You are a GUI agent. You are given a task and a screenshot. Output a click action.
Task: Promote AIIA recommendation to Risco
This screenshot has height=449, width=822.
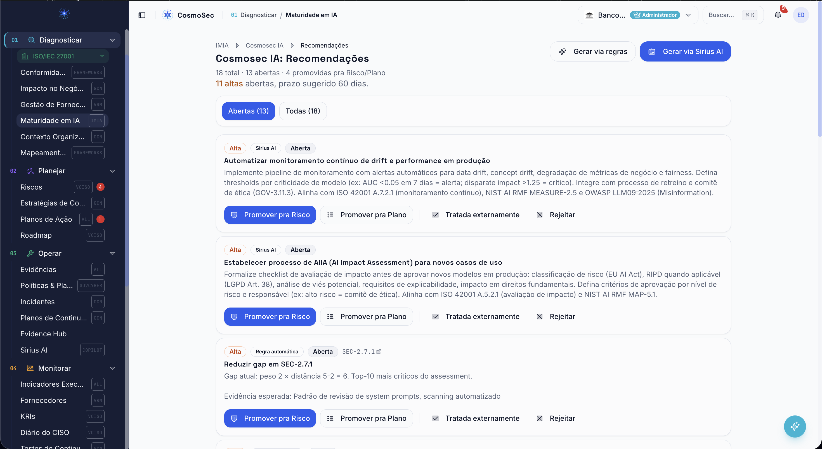click(x=270, y=316)
